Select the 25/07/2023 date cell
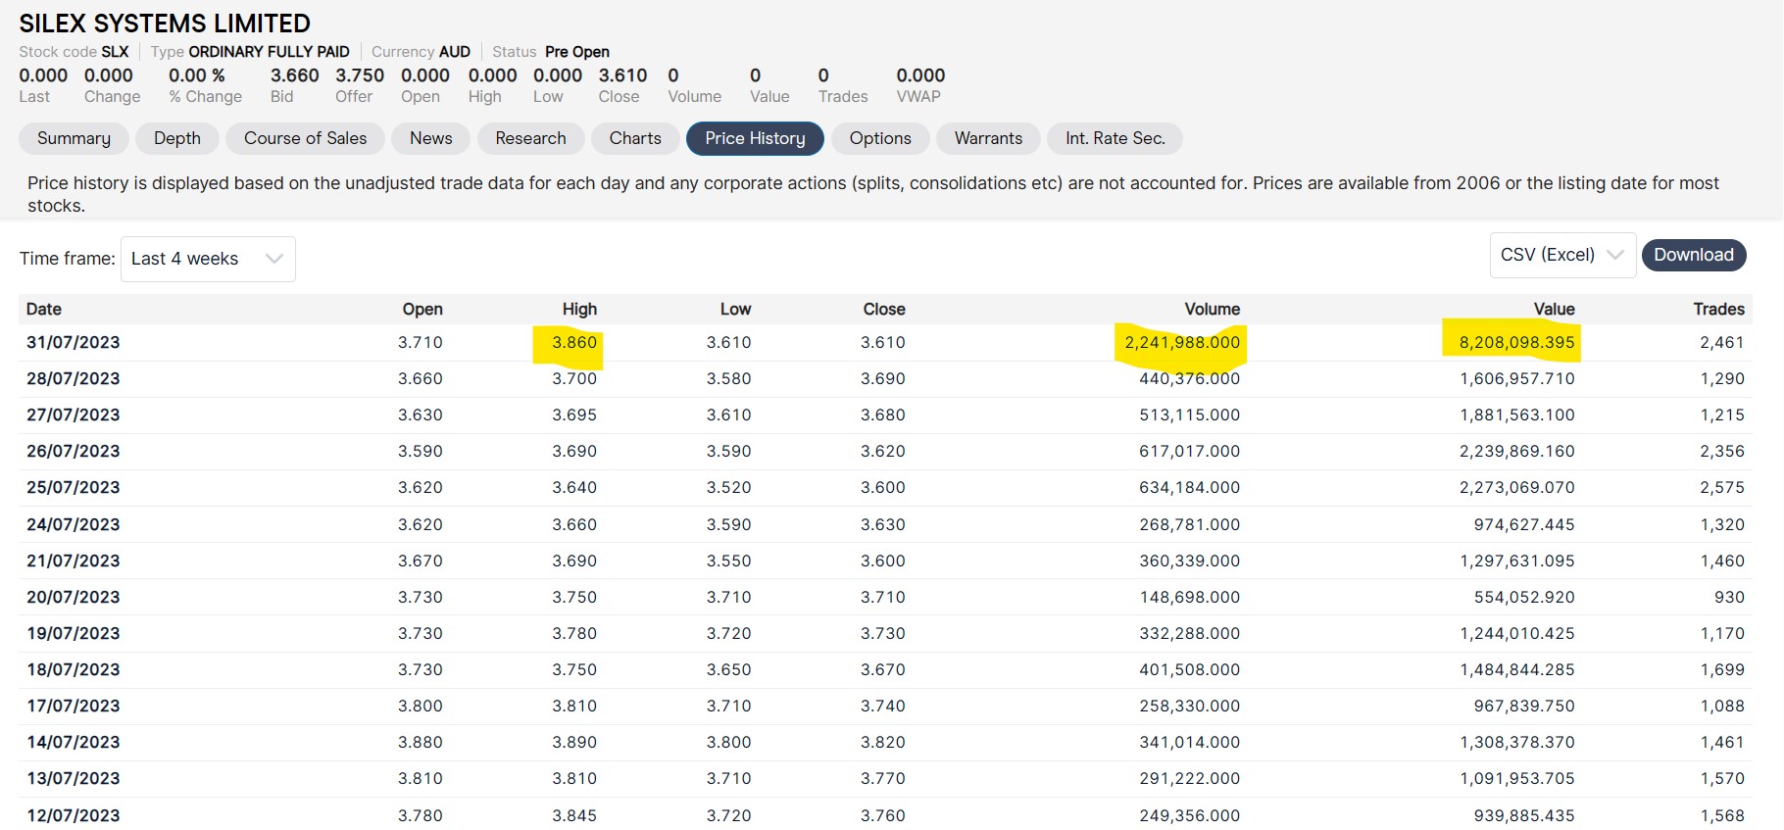This screenshot has height=830, width=1784. 74,488
